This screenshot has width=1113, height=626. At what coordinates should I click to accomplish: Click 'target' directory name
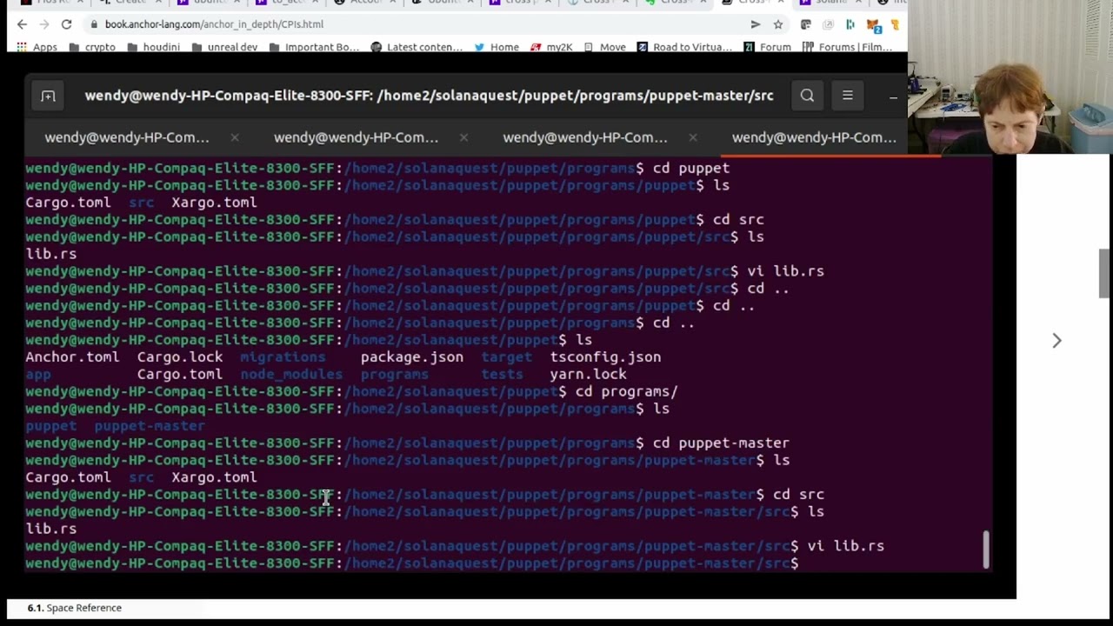pyautogui.click(x=506, y=357)
